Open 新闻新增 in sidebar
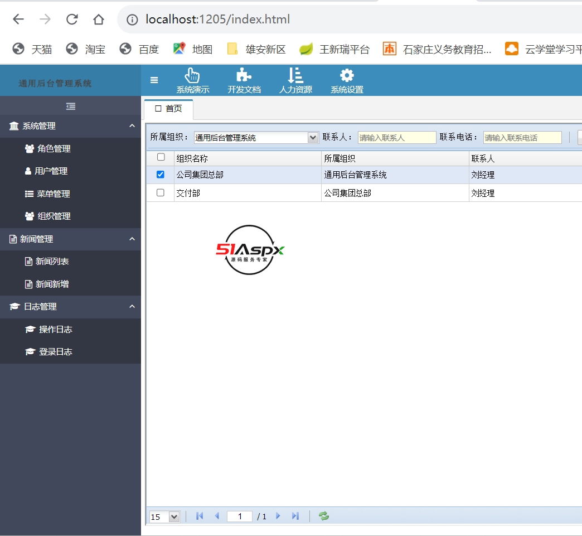 point(71,284)
